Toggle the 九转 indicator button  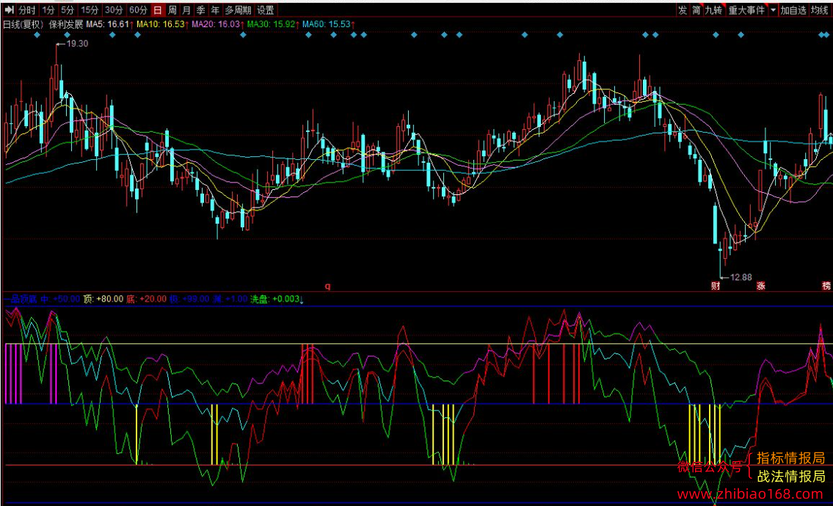(714, 10)
